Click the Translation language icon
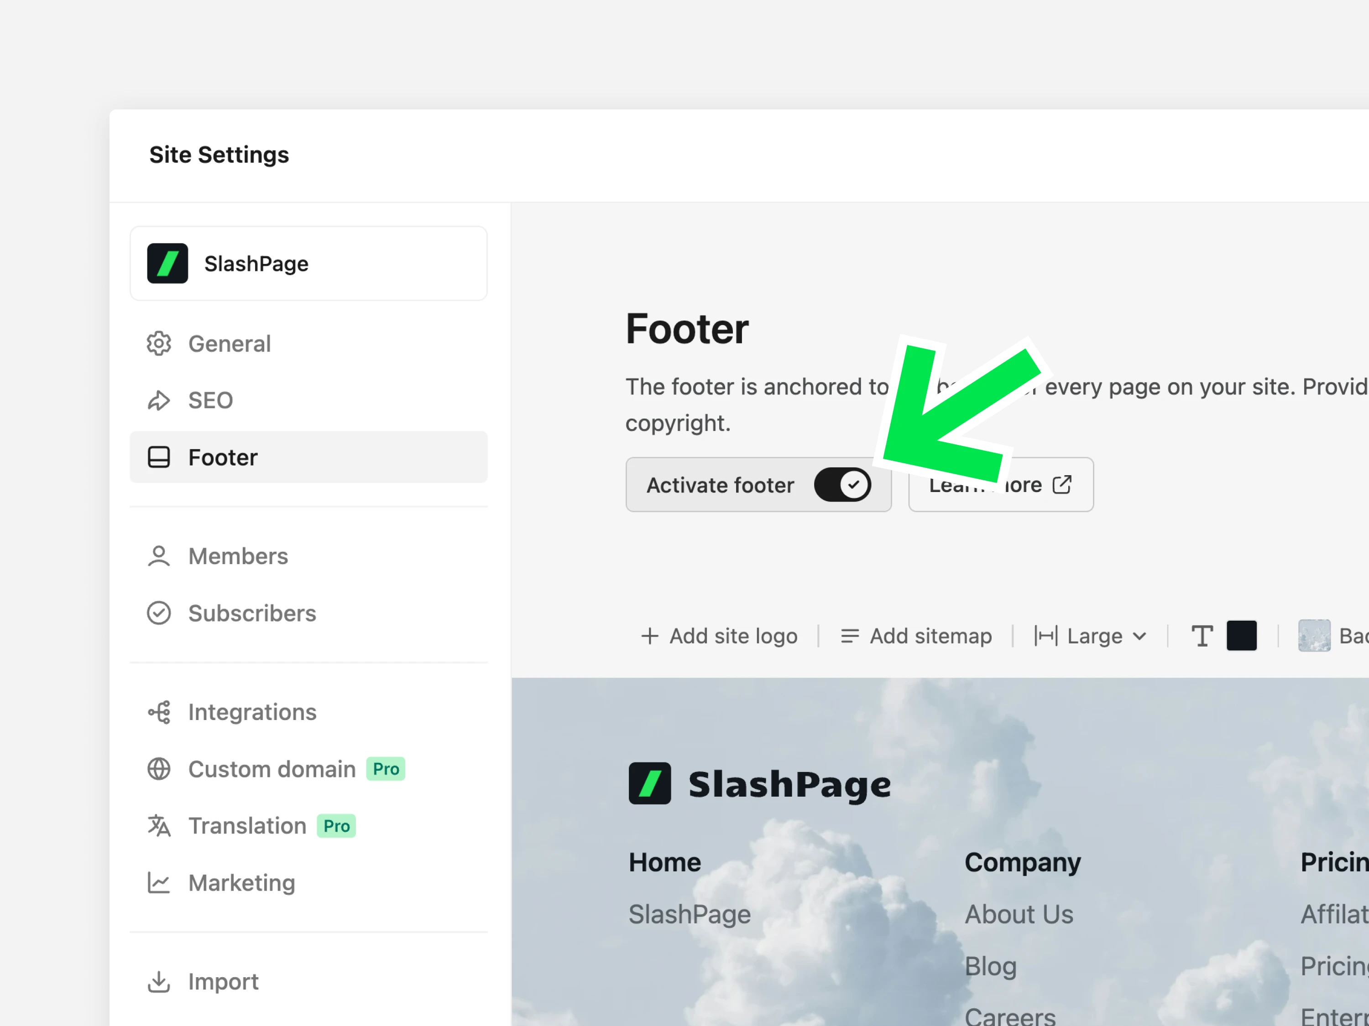Image resolution: width=1369 pixels, height=1026 pixels. pos(159,826)
